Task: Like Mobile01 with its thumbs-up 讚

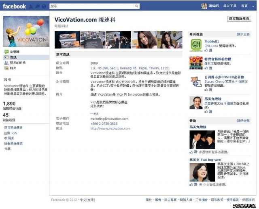Action: [x=208, y=50]
